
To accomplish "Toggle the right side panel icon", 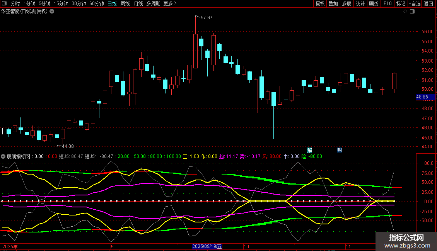I will (412, 12).
